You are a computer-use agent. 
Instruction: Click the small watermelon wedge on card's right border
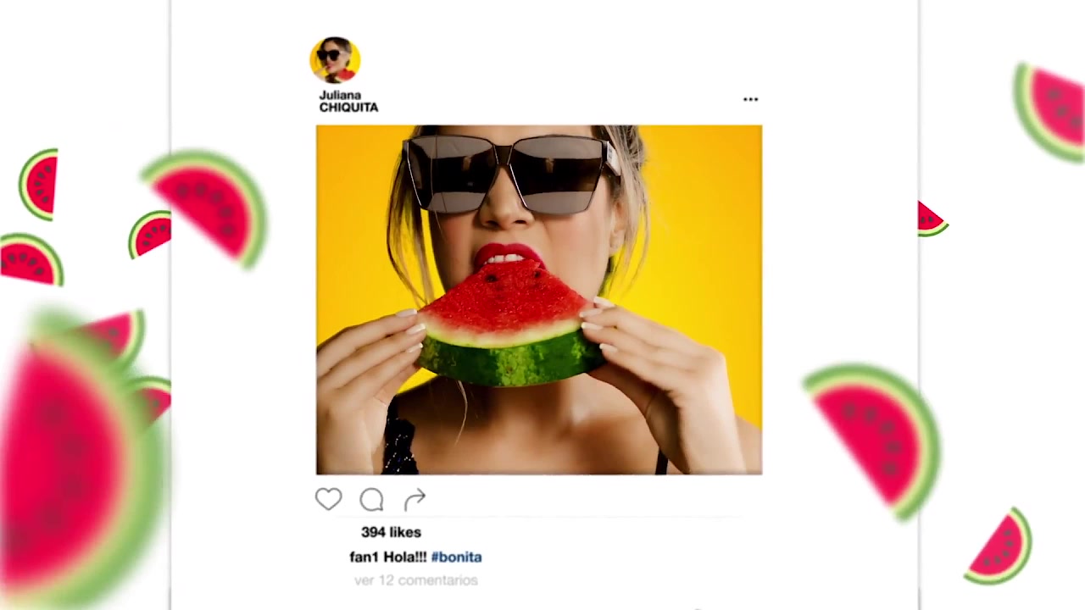931,219
